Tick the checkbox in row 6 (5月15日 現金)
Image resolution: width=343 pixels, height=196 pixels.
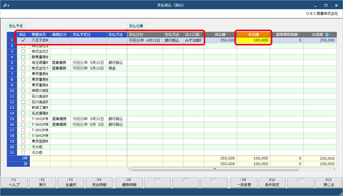tap(23, 68)
